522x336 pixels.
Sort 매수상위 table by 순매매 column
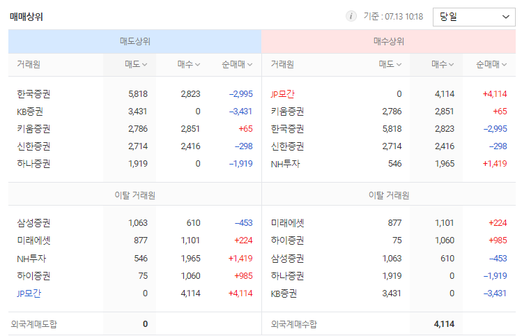click(491, 64)
